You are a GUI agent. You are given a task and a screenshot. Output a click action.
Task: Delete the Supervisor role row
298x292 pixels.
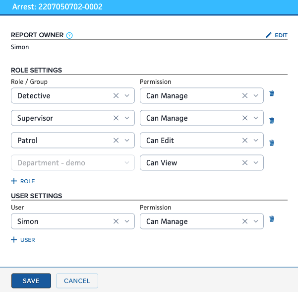[271, 120]
